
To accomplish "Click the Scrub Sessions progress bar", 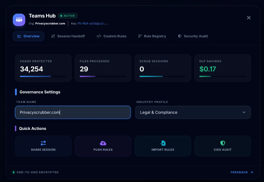I will tap(163, 76).
